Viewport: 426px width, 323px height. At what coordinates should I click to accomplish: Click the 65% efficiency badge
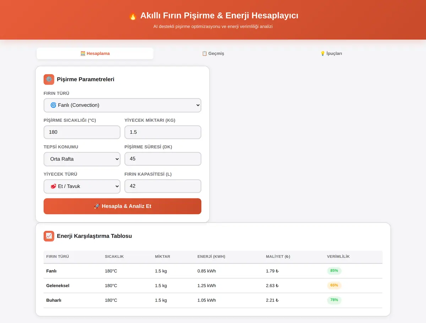tap(334, 285)
